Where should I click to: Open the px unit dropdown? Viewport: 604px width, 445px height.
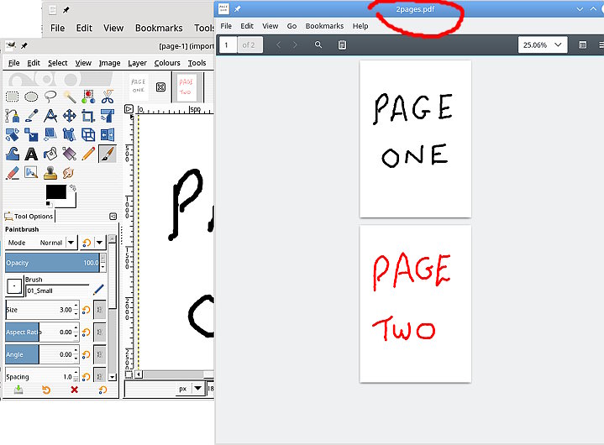[190, 389]
